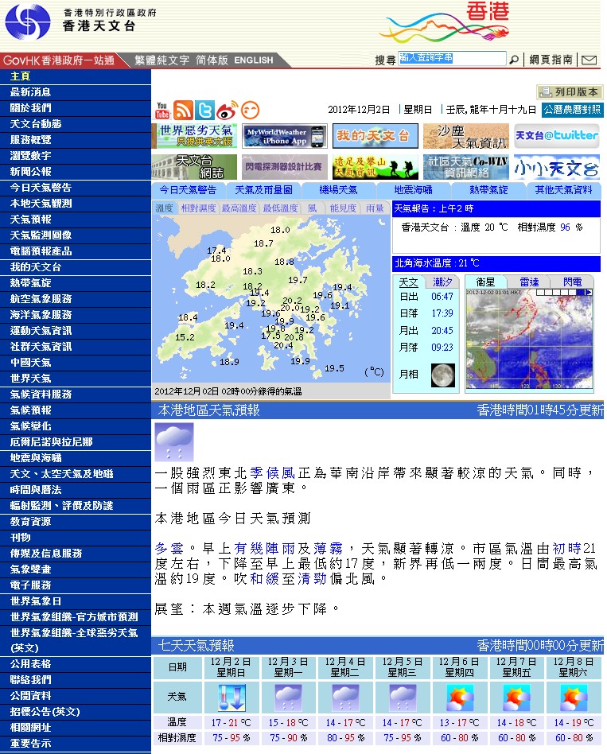Screen dimensions: 607x754
Task: Open the Twitter bird icon
Action: tap(205, 110)
